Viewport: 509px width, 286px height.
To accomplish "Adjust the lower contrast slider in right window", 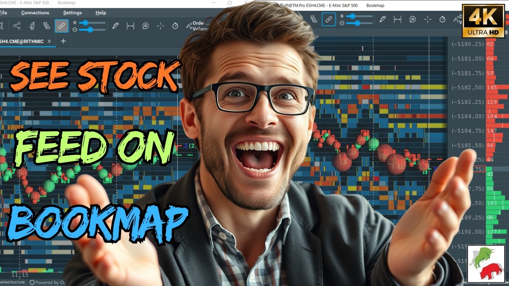I will tap(359, 23).
